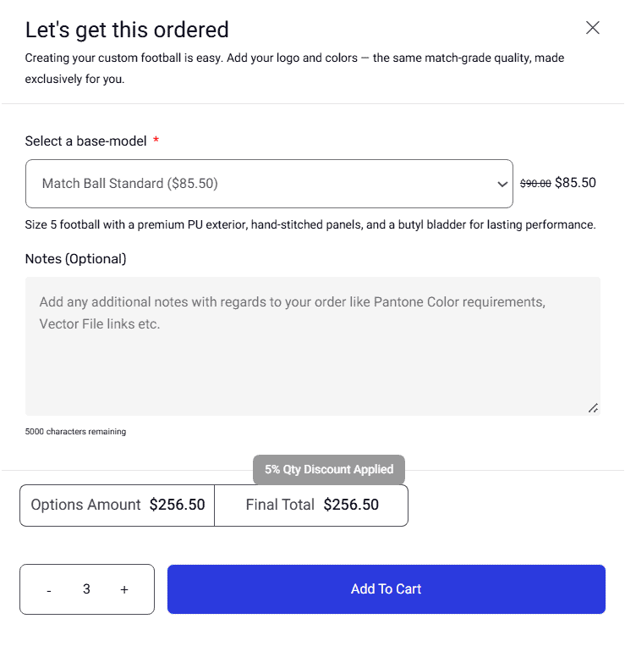The height and width of the screenshot is (663, 625).
Task: Click the 5% Qty Discount Applied badge
Action: [329, 469]
